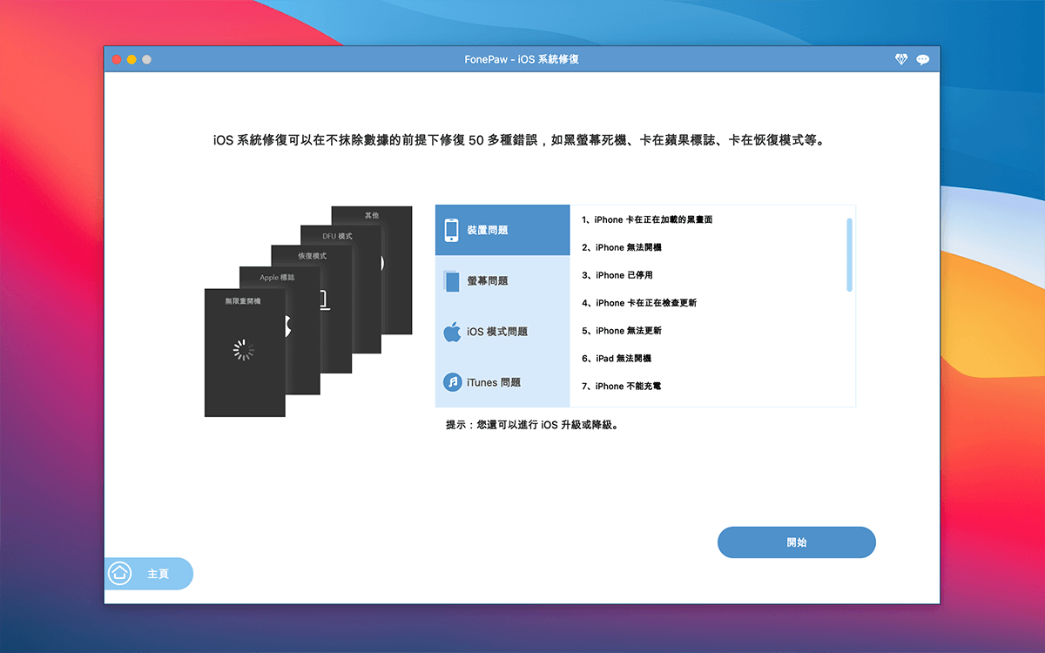This screenshot has width=1045, height=653.
Task: Click the problem list scrollbar
Action: (x=849, y=254)
